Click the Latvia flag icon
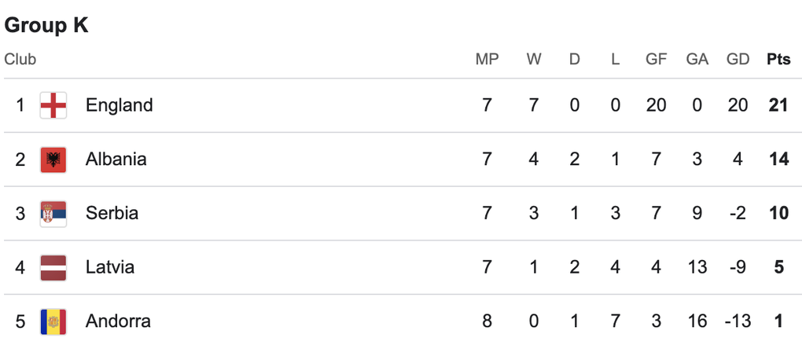The width and height of the screenshot is (802, 345). coord(53,267)
